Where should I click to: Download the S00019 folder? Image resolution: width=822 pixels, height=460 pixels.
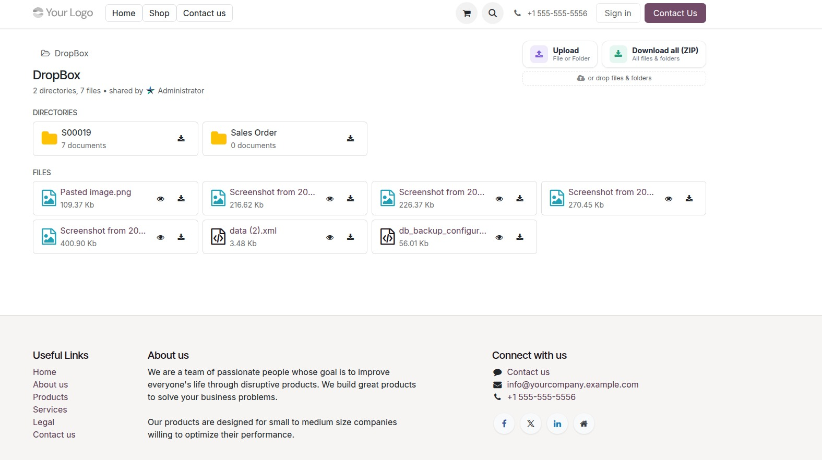point(181,138)
